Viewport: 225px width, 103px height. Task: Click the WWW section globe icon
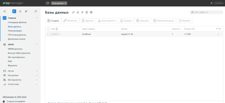pos(4,44)
